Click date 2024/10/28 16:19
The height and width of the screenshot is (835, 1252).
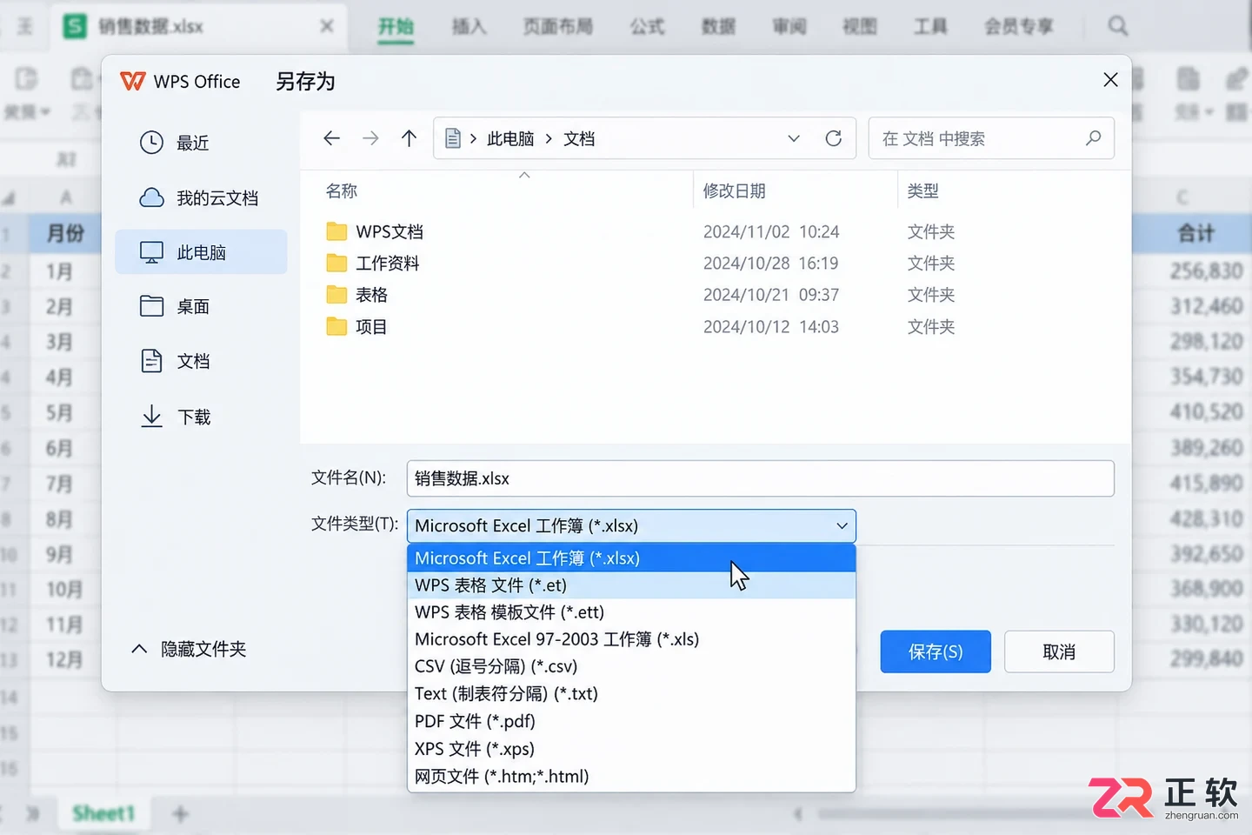point(771,264)
